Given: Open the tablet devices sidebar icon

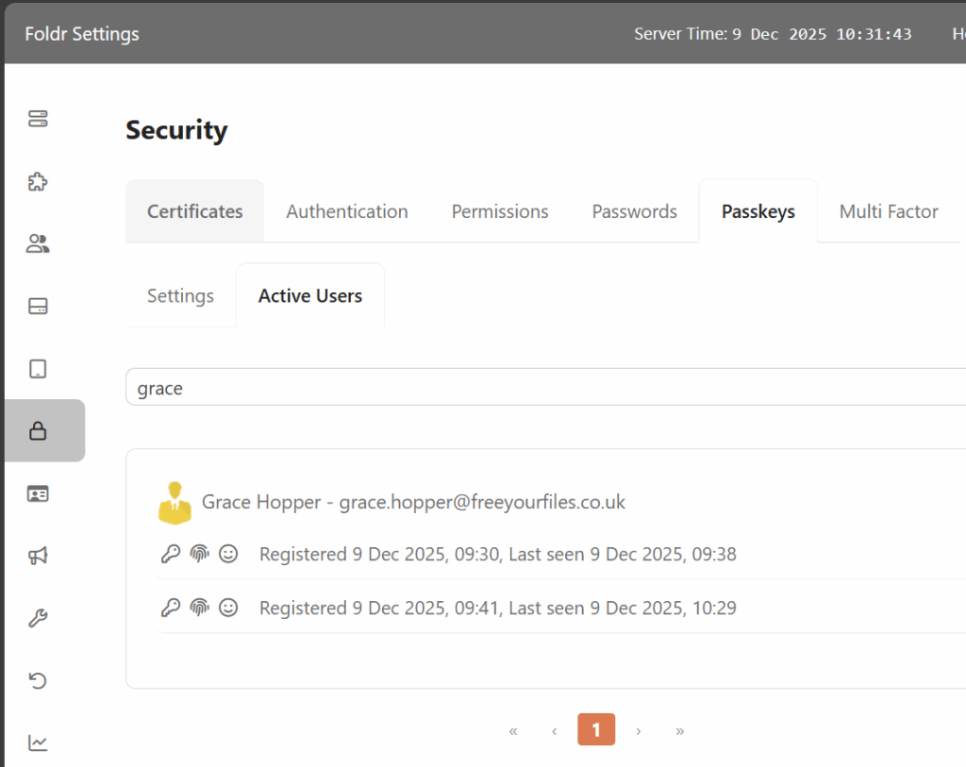Looking at the screenshot, I should coord(38,369).
